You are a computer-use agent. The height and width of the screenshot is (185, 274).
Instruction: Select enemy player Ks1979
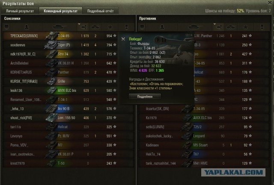coord(151,118)
